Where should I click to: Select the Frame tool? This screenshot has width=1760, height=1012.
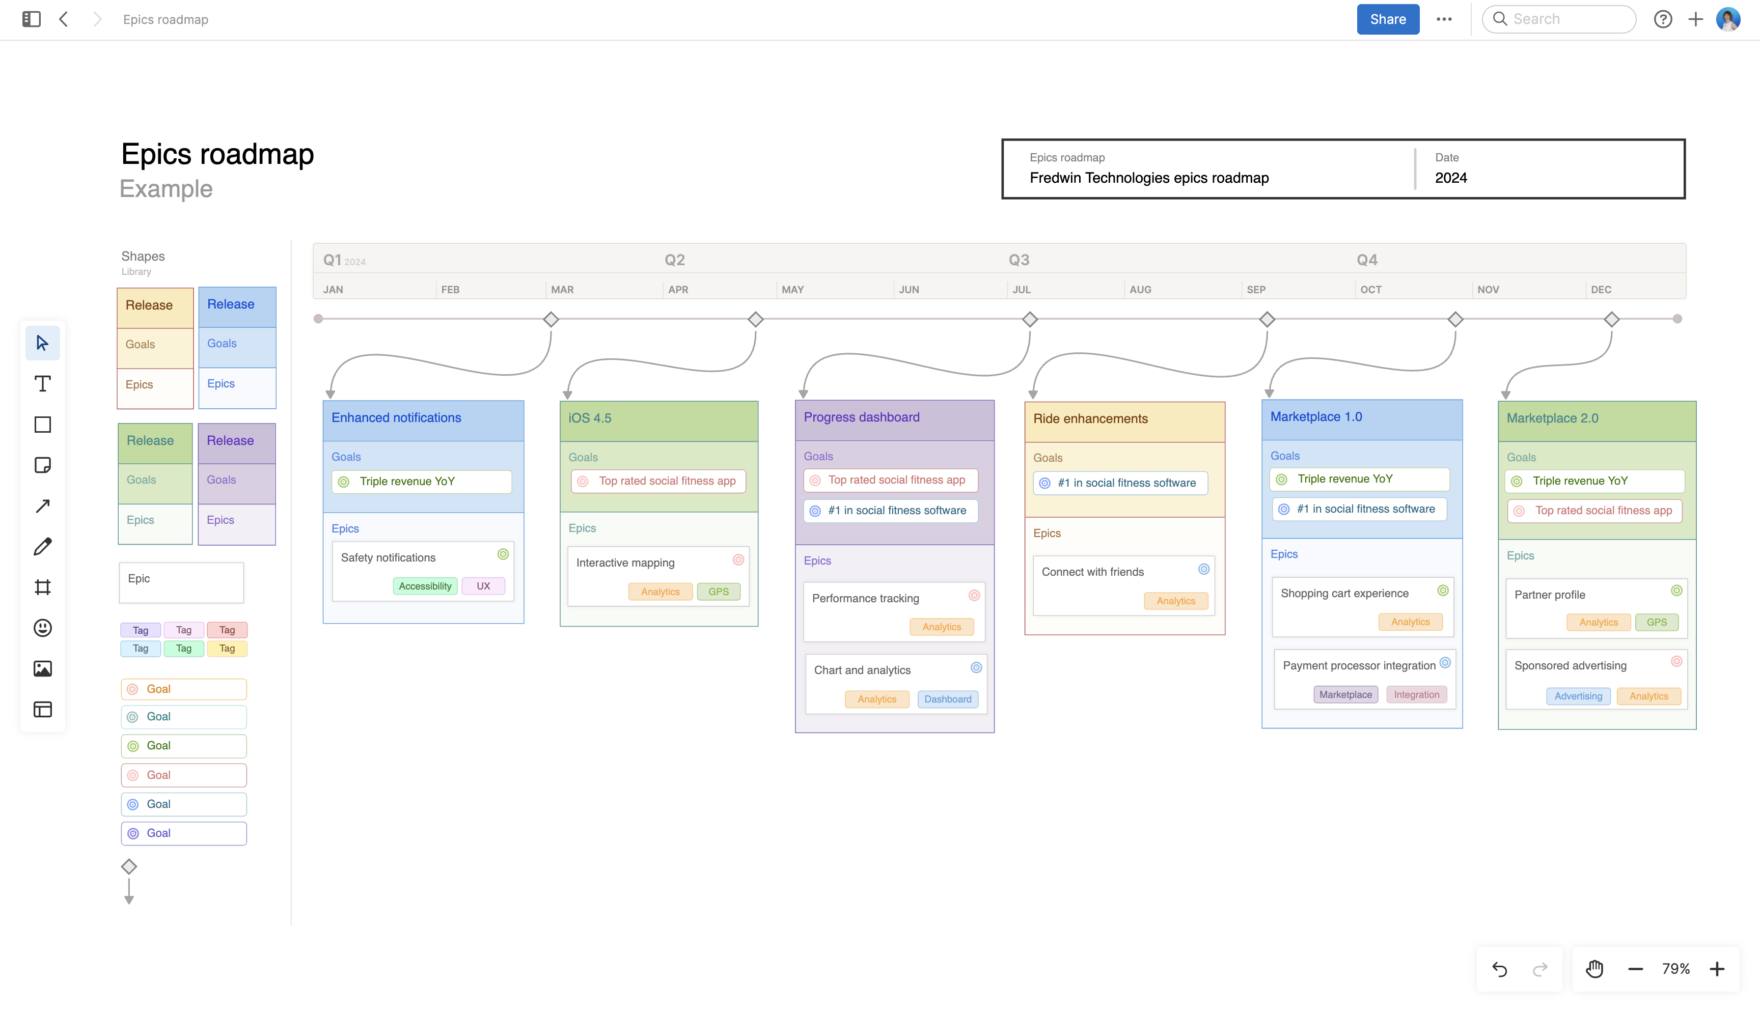42,586
